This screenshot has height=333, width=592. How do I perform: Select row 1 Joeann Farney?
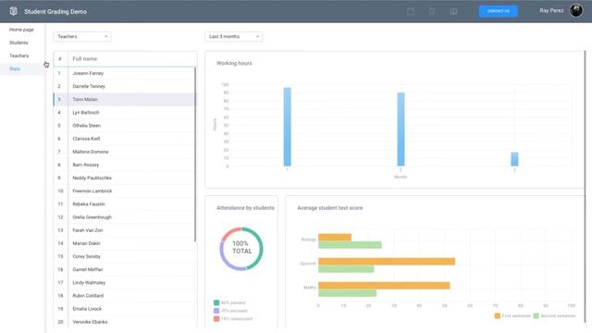(x=125, y=73)
